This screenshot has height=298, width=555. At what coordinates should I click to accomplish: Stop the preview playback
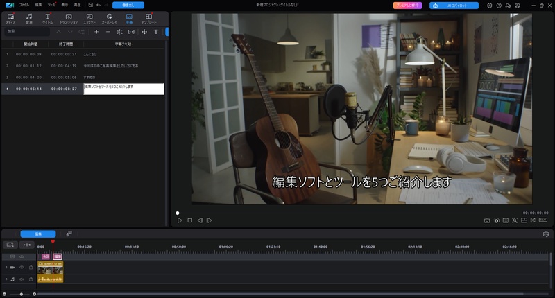coord(189,220)
